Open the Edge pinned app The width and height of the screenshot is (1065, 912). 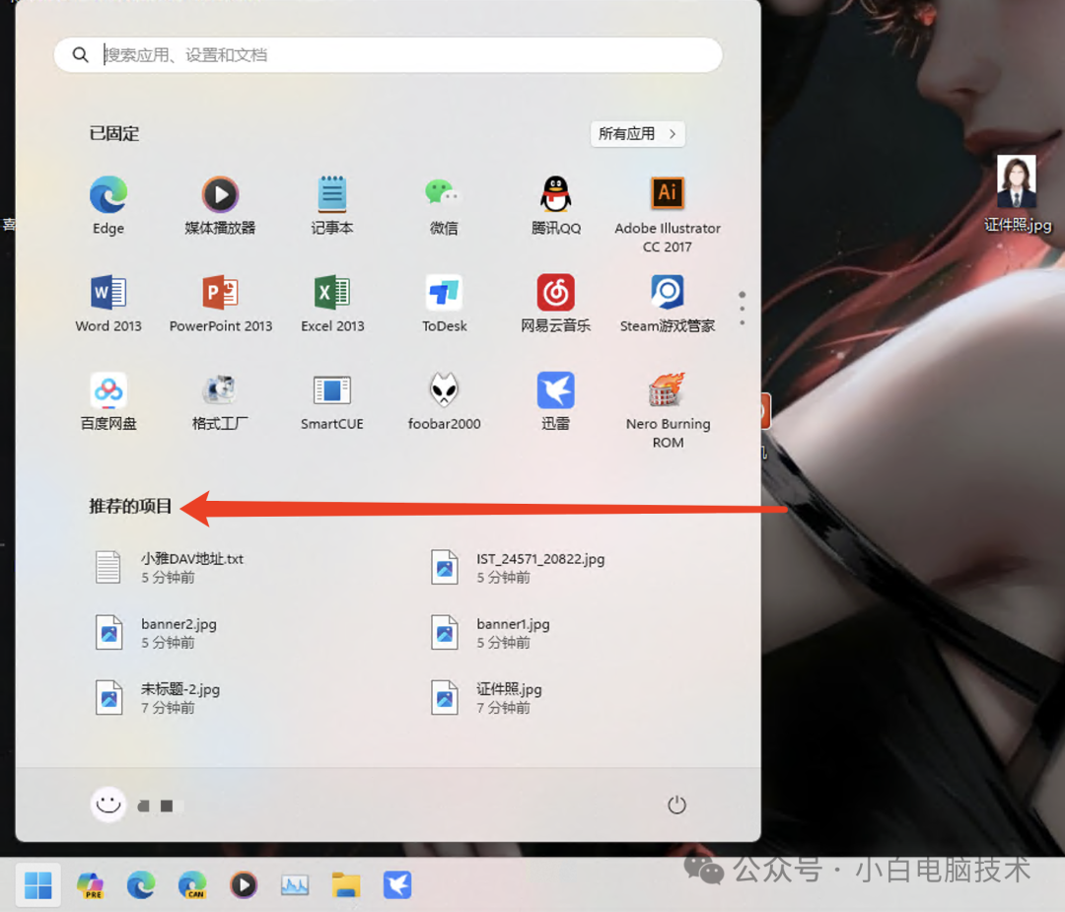point(108,205)
